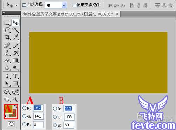The height and width of the screenshot is (130, 176).
Task: Click the distribute bottom edges button
Action: (x=170, y=5)
